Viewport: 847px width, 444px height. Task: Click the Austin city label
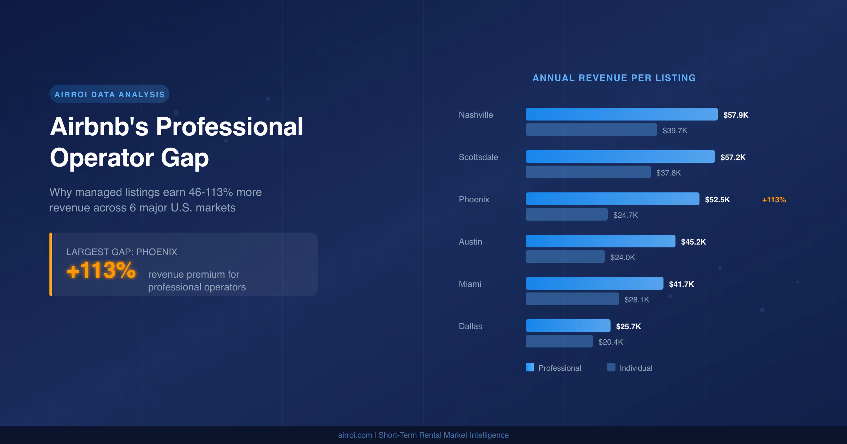[470, 242]
